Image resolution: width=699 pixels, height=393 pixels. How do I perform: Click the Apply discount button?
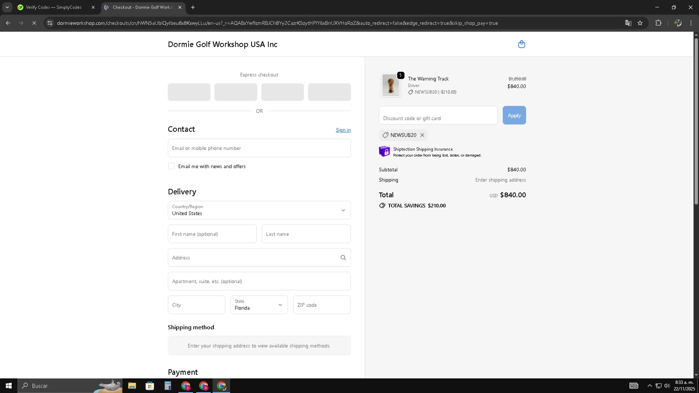(x=514, y=115)
